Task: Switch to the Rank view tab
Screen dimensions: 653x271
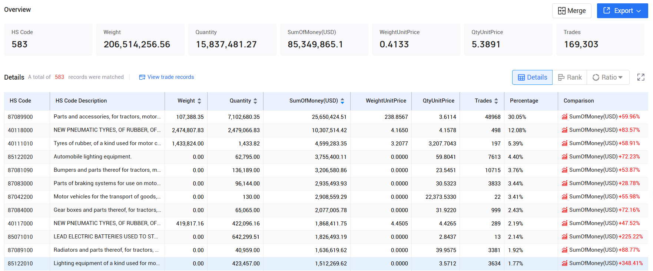Action: coord(570,77)
